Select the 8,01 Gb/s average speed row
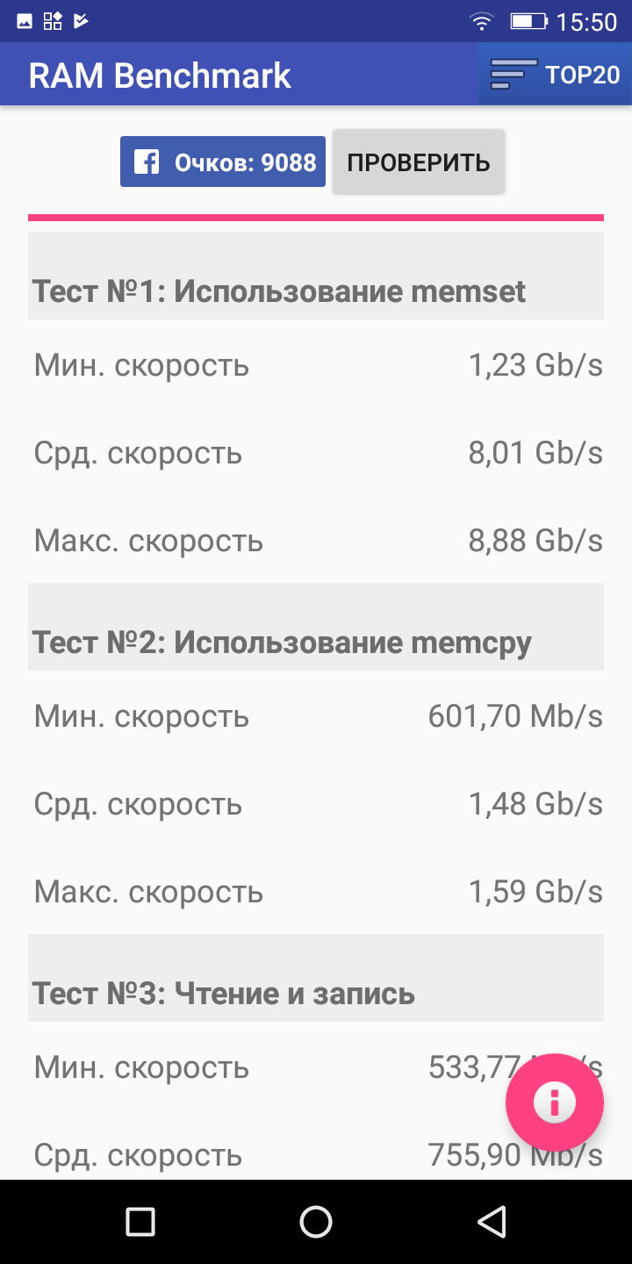The image size is (632, 1264). 316,453
